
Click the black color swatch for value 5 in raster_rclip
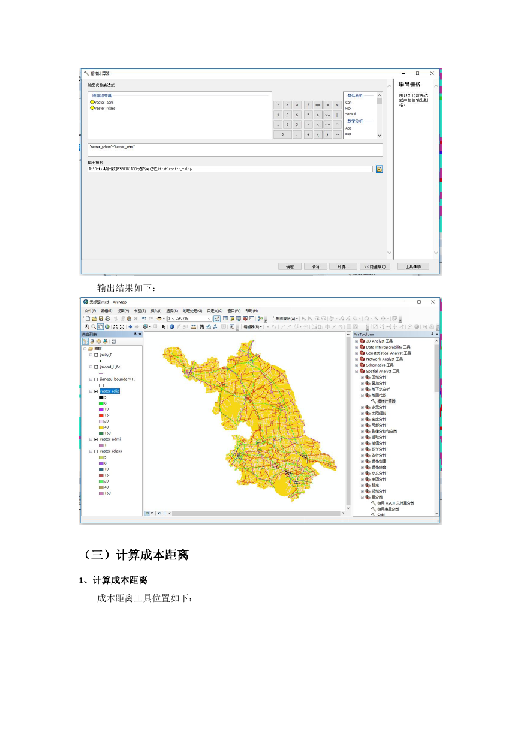pos(101,397)
